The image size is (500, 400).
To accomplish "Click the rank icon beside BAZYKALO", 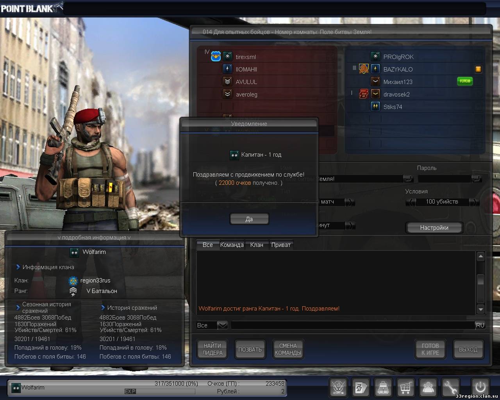I will point(375,69).
